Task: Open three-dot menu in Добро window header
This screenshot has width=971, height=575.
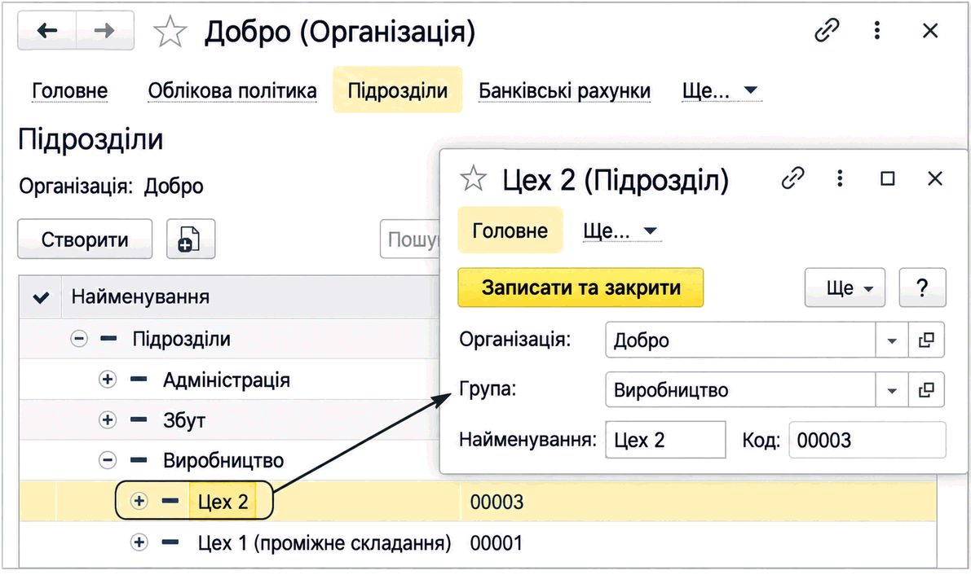Action: click(877, 30)
